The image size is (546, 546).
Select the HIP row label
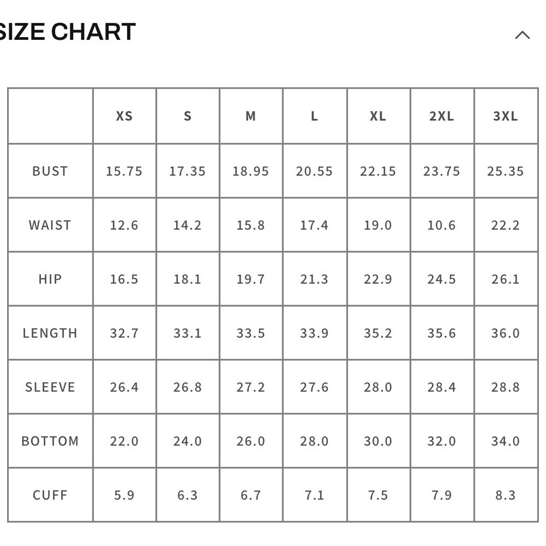pos(50,279)
